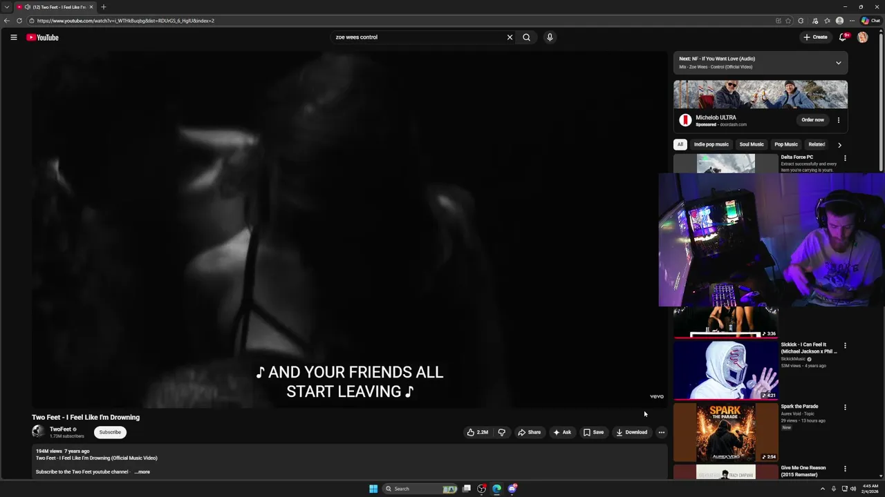Open the Copilot Chat sidebar
This screenshot has width=885, height=497.
pos(870,21)
